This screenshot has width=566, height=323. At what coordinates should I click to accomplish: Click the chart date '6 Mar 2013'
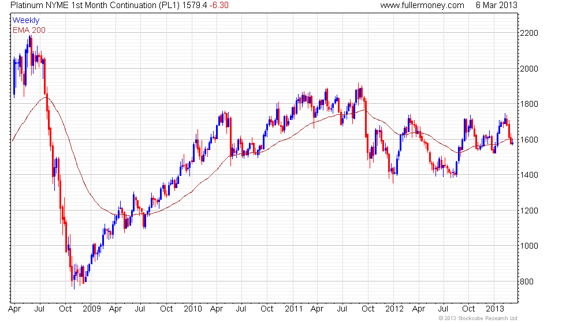[496, 5]
